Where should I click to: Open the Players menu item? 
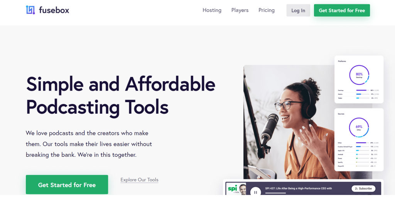coord(240,10)
